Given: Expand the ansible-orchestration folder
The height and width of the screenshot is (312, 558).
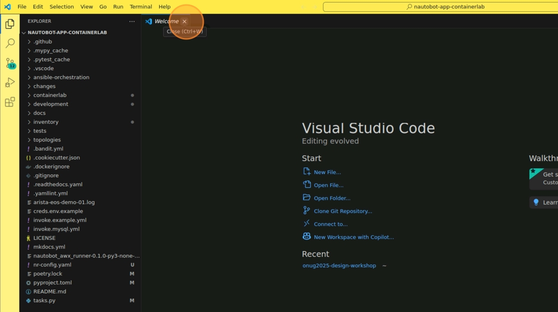Looking at the screenshot, I should [x=61, y=77].
